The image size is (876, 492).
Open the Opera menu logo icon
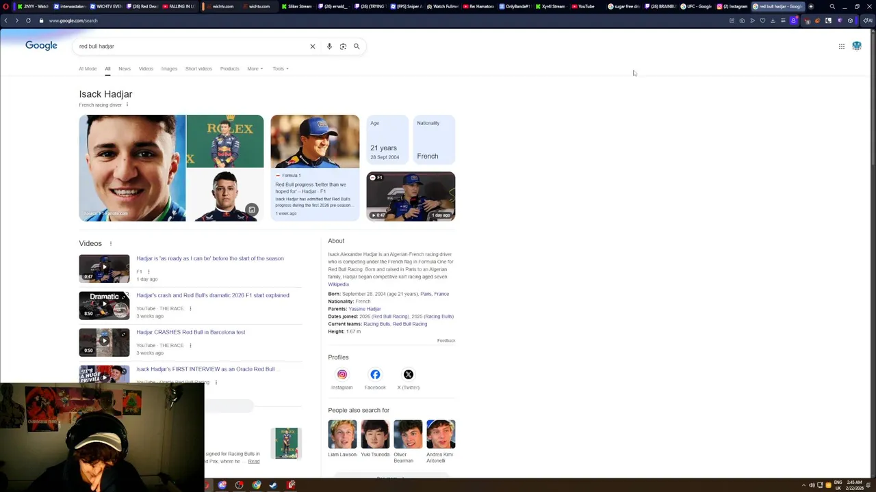6,6
